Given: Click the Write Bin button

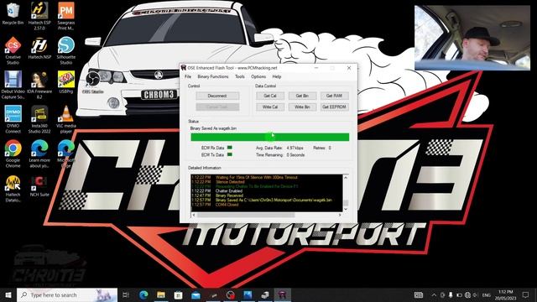Looking at the screenshot, I should [302, 107].
